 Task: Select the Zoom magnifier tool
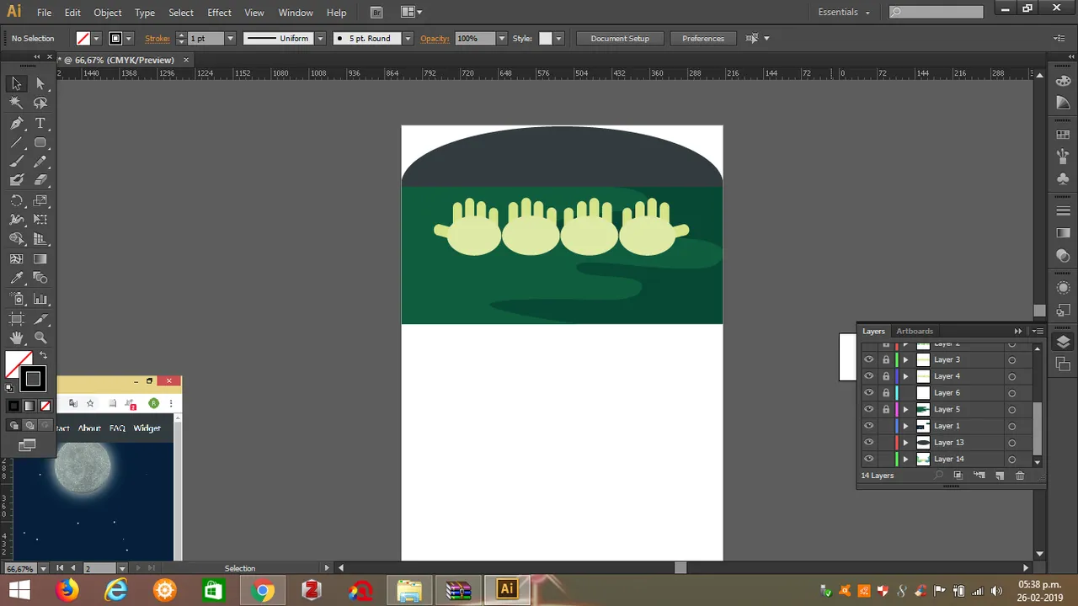(x=40, y=338)
